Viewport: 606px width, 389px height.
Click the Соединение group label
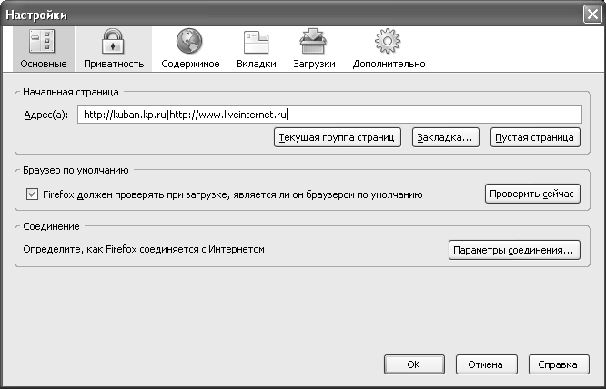coord(51,226)
